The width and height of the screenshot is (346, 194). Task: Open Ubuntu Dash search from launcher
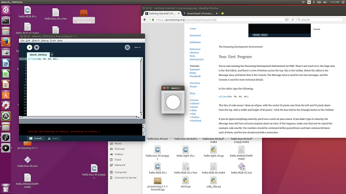(6, 10)
